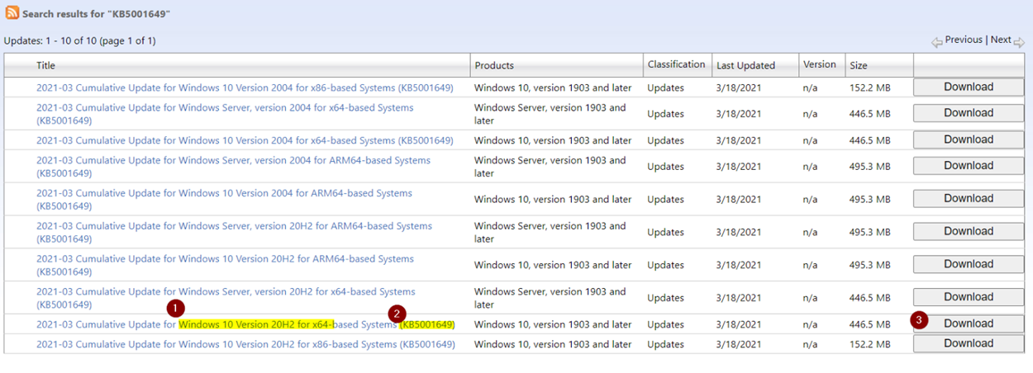This screenshot has width=1033, height=373.
Task: Open Windows Server version 20H2 ARM64-based update link
Action: coord(234,232)
